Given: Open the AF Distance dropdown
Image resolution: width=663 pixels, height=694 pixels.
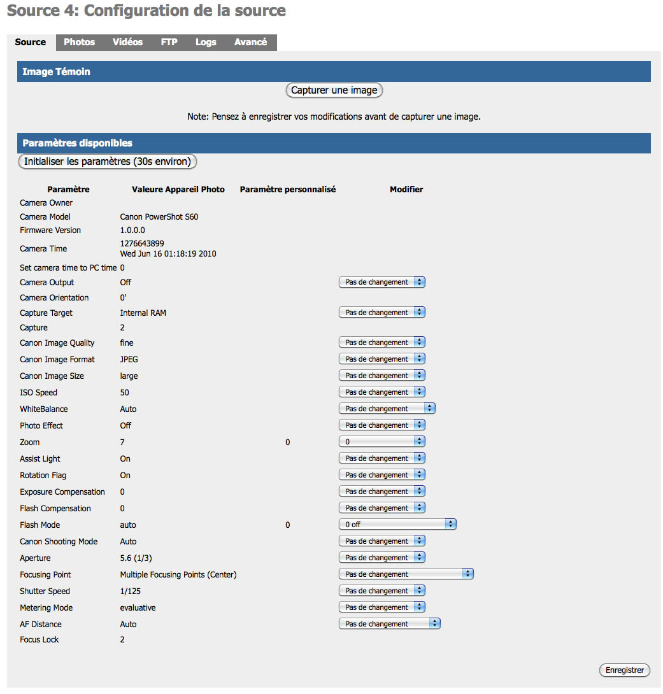Looking at the screenshot, I should [x=389, y=624].
